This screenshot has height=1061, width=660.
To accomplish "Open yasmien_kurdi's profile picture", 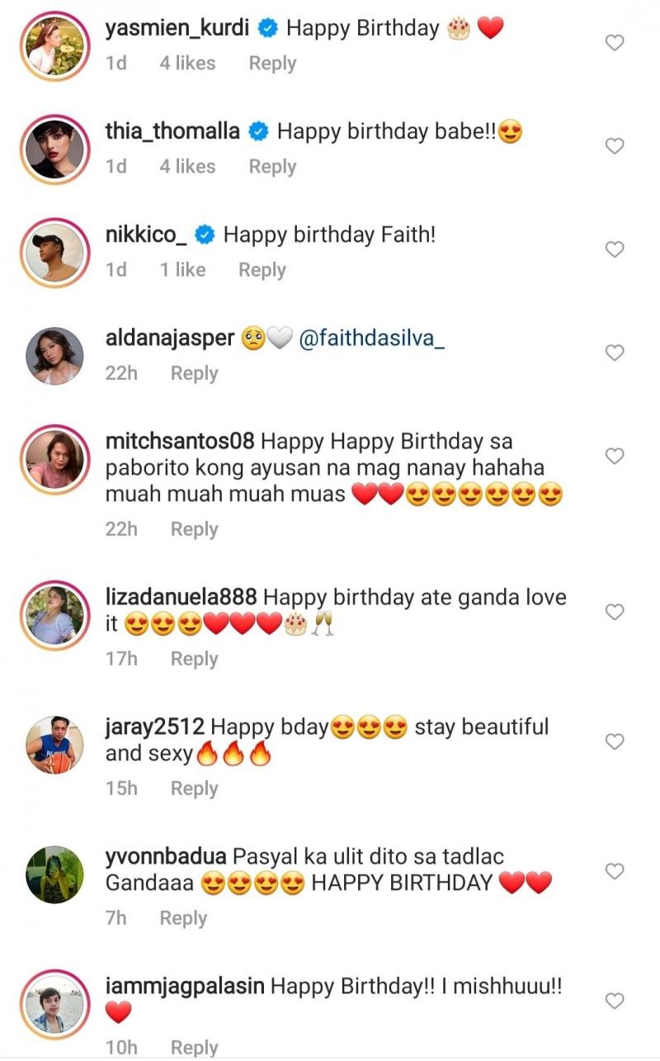I will 54,47.
